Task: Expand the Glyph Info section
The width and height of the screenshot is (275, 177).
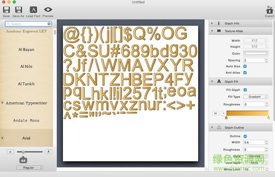Action: [212, 23]
